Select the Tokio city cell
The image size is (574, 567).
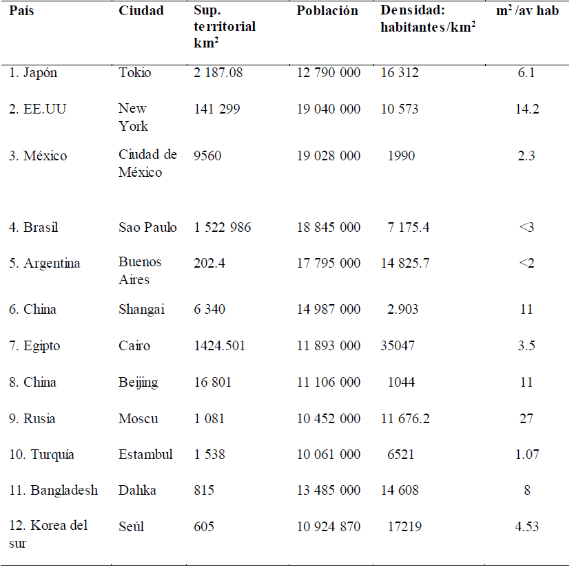[x=134, y=72]
